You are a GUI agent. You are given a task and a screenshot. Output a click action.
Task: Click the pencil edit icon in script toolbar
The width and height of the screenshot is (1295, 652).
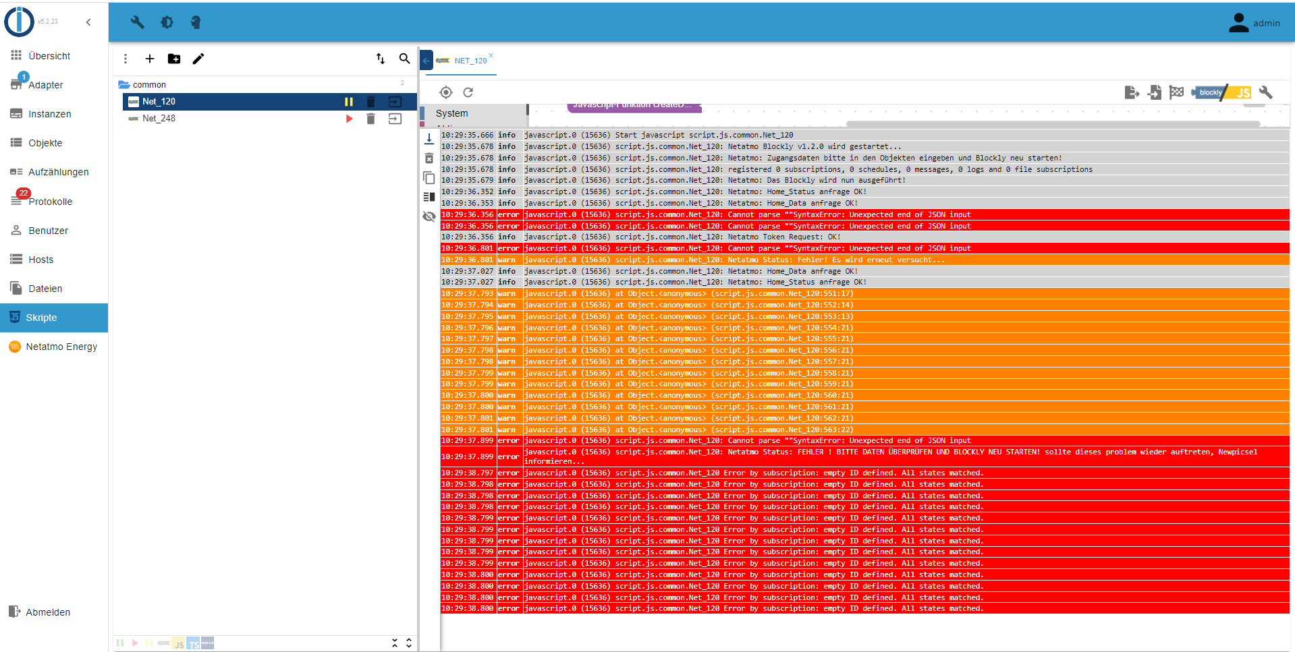pyautogui.click(x=198, y=59)
